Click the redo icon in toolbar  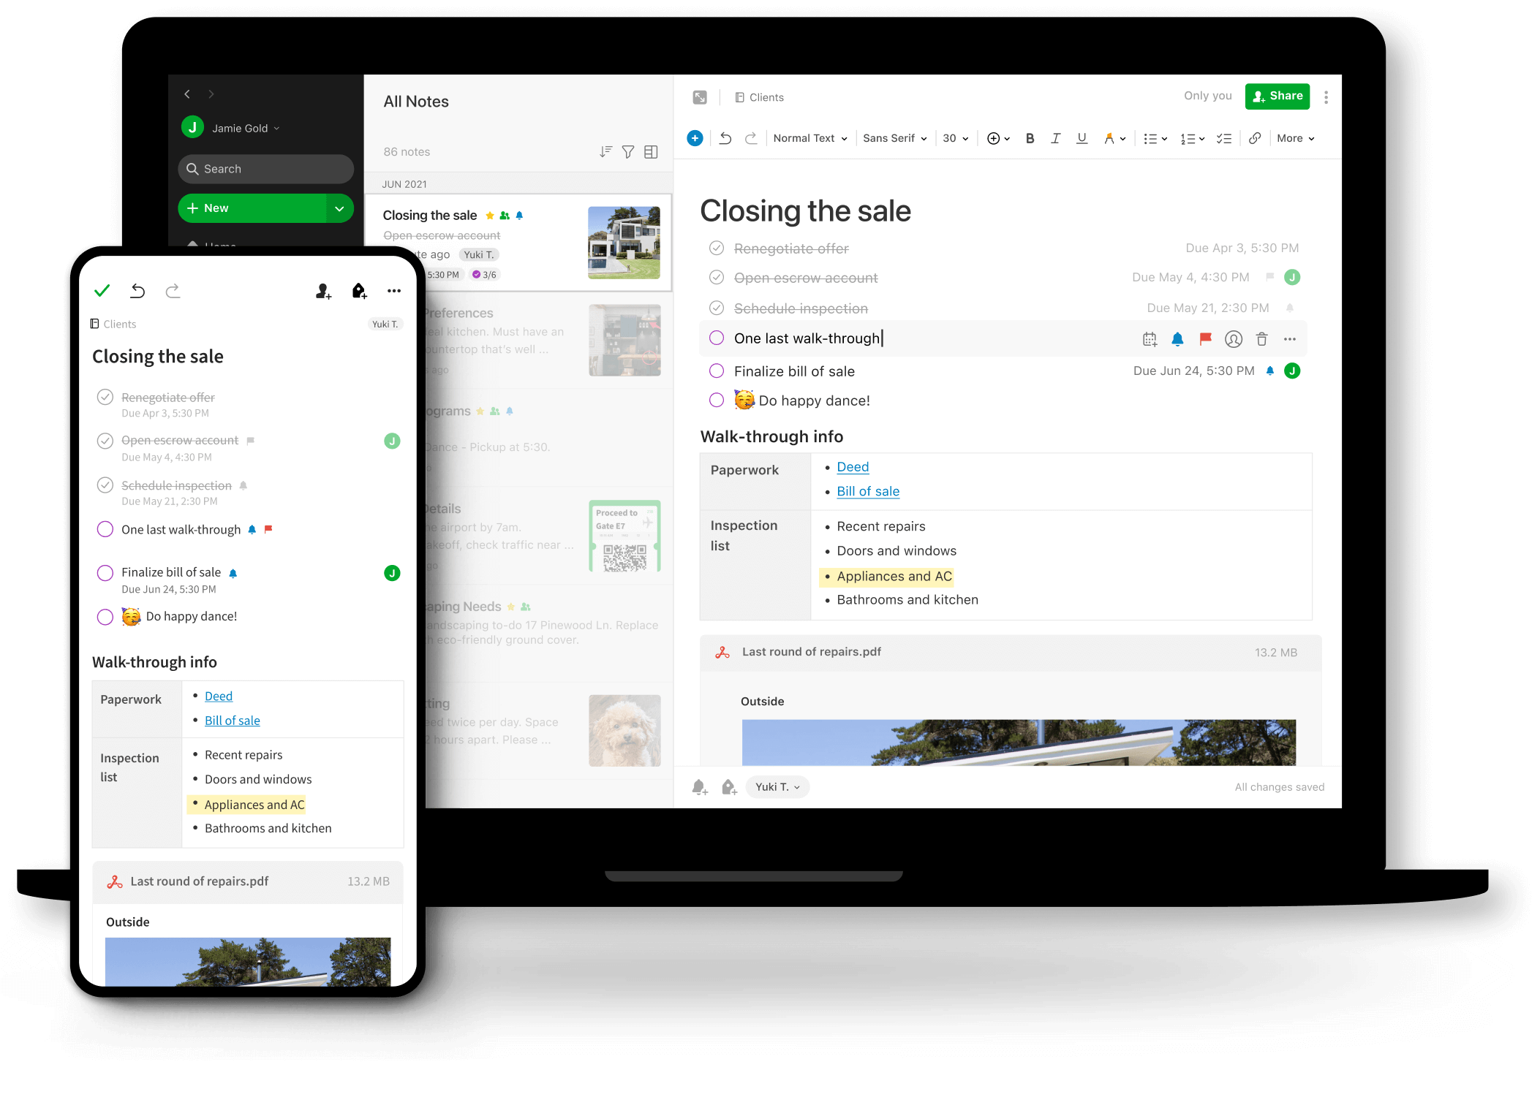[754, 137]
